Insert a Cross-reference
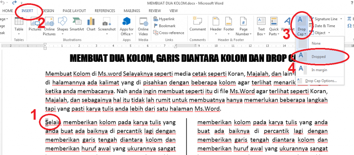The height and width of the screenshot is (155, 354). [x=169, y=33]
